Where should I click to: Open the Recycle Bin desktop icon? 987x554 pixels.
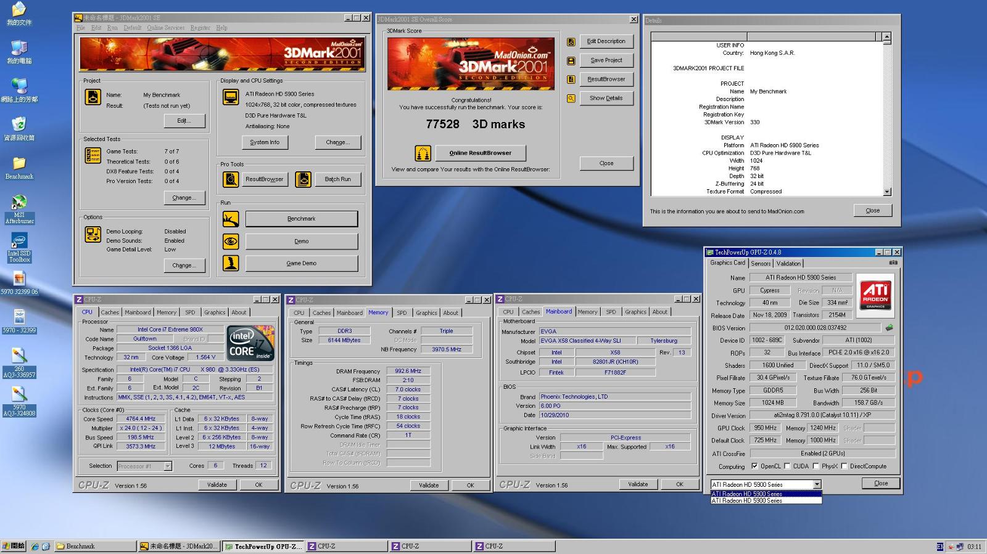point(19,129)
